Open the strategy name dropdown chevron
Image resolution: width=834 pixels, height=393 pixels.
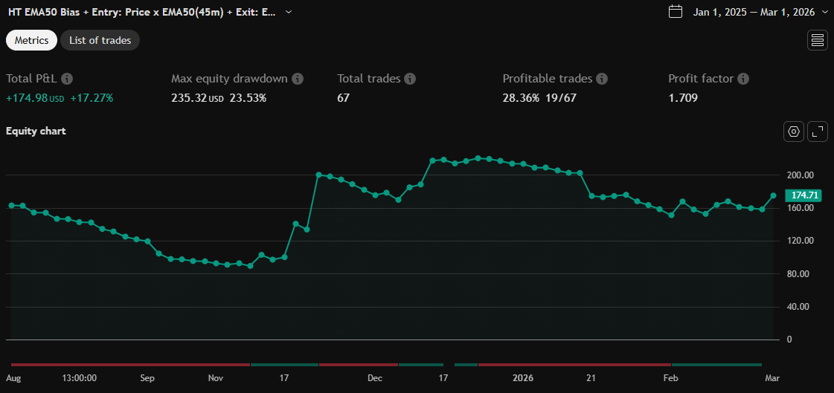289,12
